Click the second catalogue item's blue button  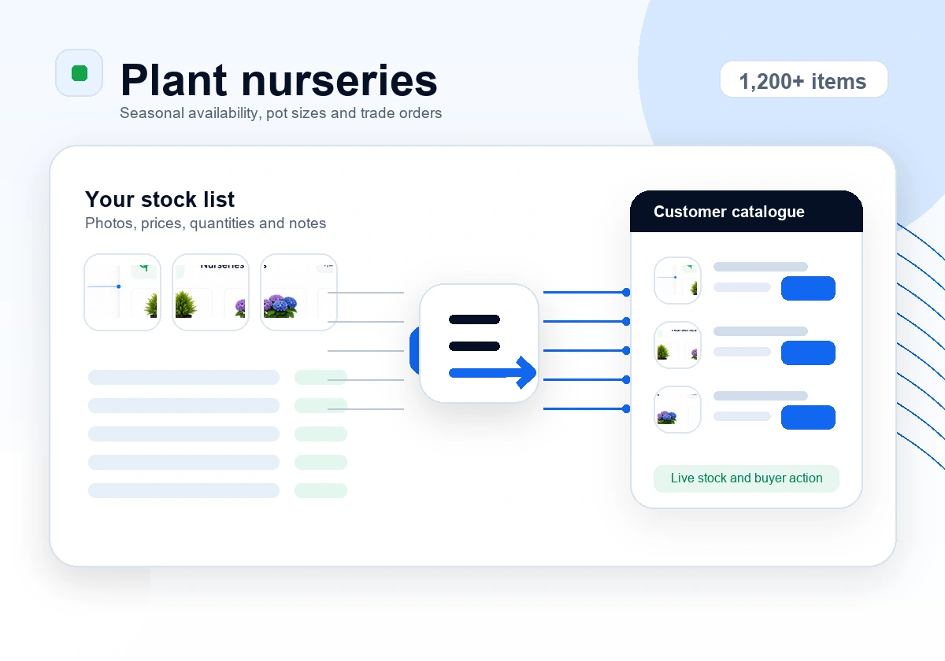[808, 353]
